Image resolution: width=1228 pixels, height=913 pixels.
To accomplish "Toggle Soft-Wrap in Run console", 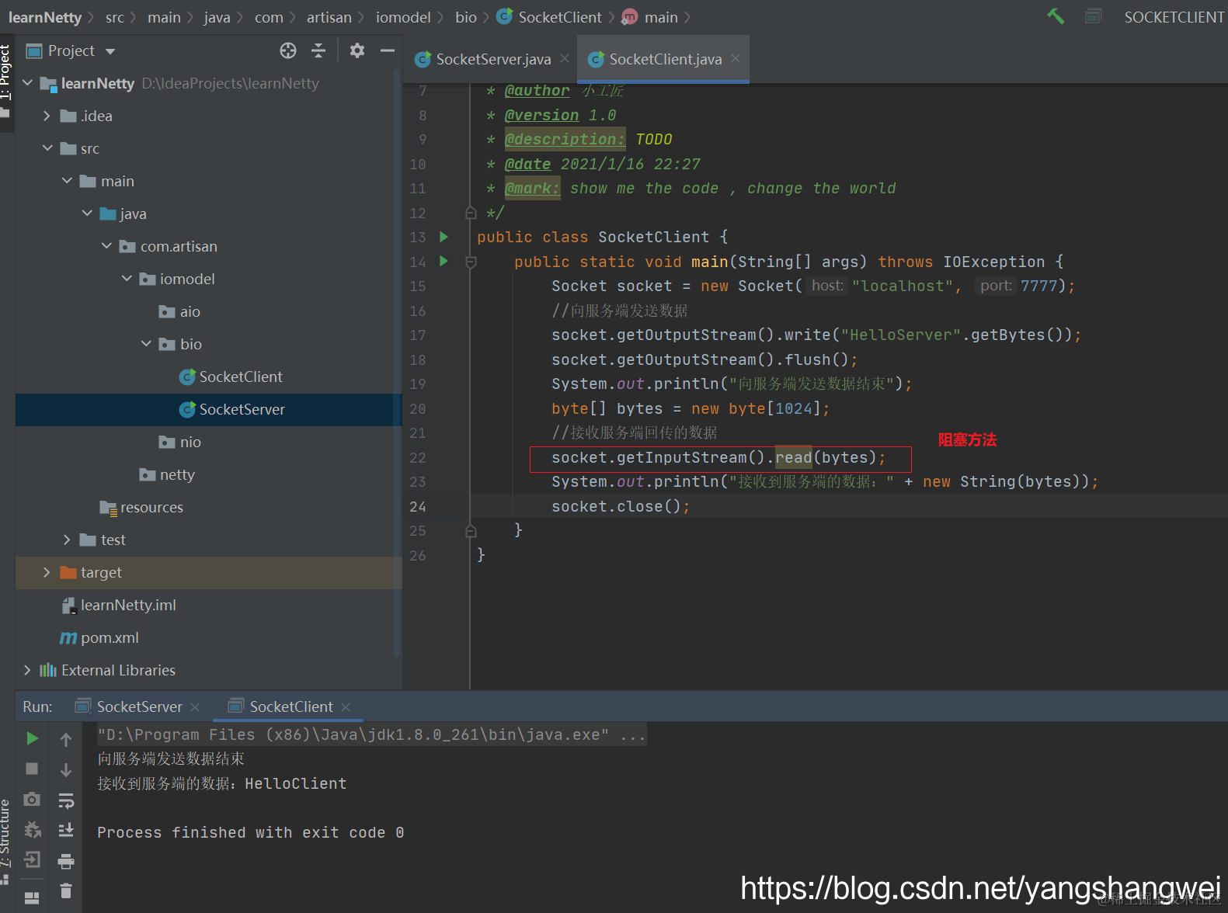I will pyautogui.click(x=66, y=800).
